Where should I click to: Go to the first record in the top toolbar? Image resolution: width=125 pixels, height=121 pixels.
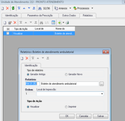click(x=19, y=8)
